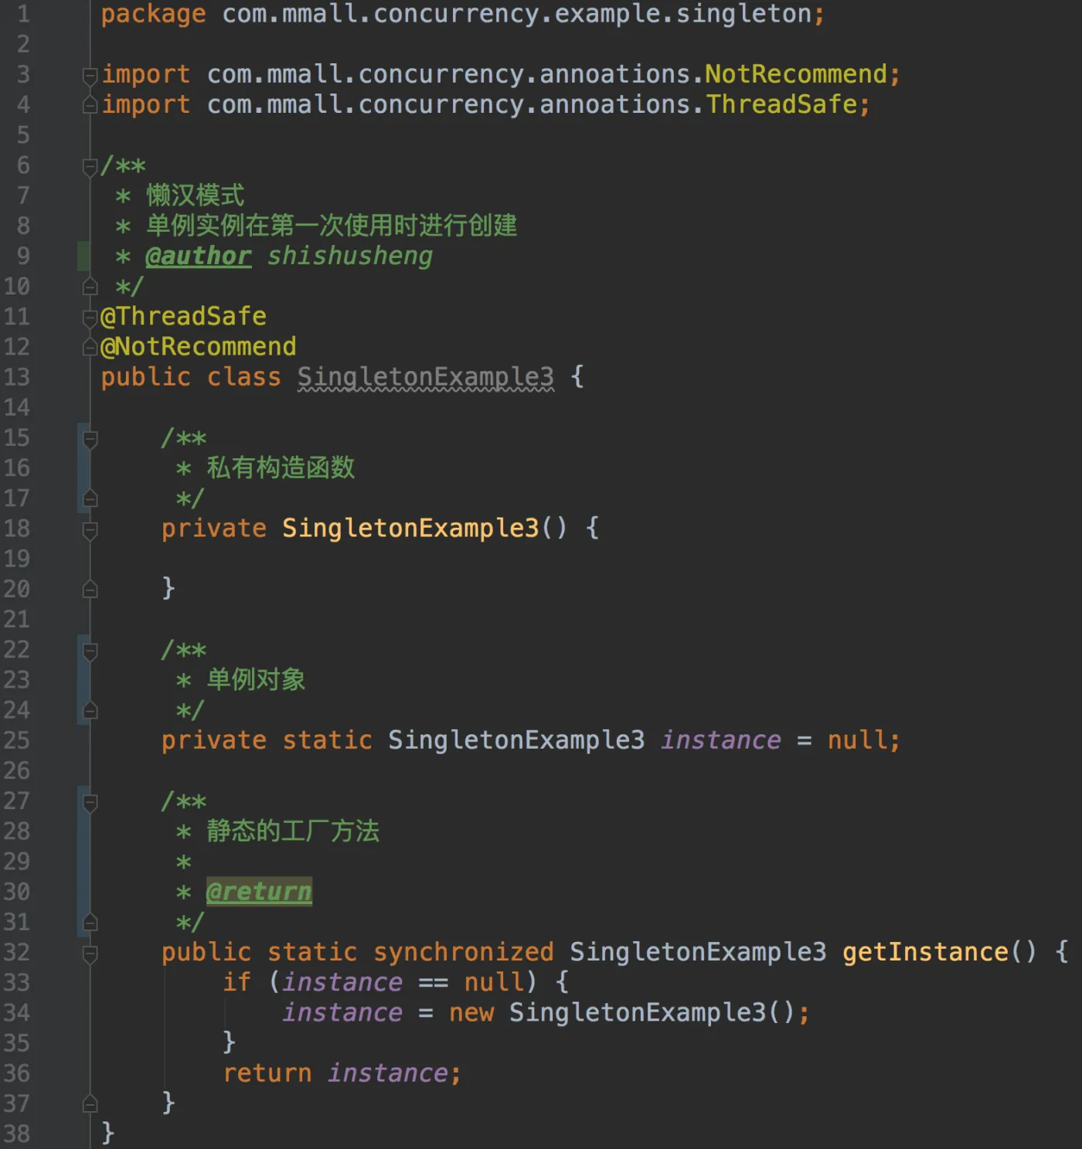Click the comment 单例对象
The image size is (1082, 1149).
tap(256, 680)
